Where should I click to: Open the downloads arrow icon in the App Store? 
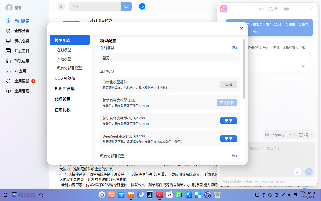pos(142,6)
